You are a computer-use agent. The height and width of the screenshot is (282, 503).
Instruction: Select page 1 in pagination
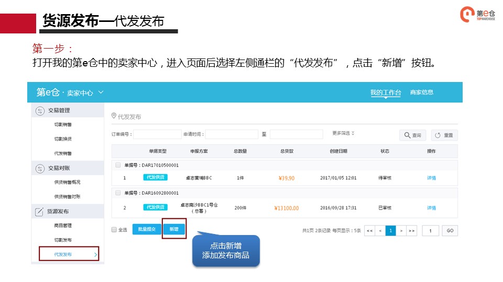click(390, 230)
